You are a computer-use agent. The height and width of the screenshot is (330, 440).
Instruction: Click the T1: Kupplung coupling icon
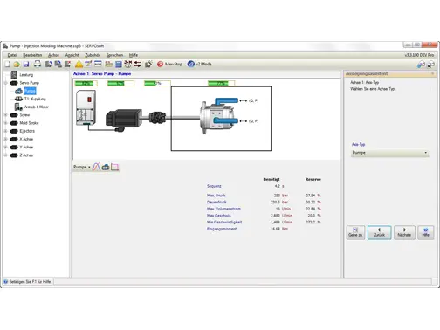(x=18, y=99)
